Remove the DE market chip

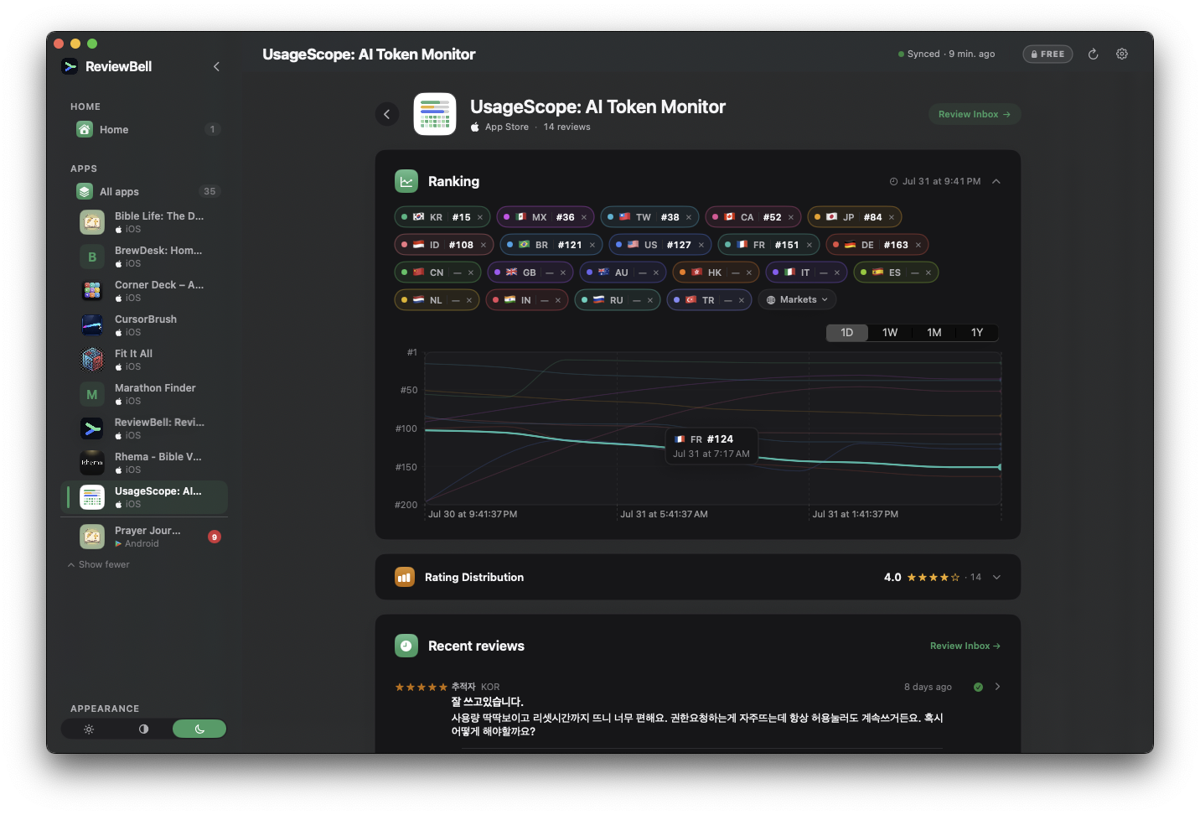918,245
